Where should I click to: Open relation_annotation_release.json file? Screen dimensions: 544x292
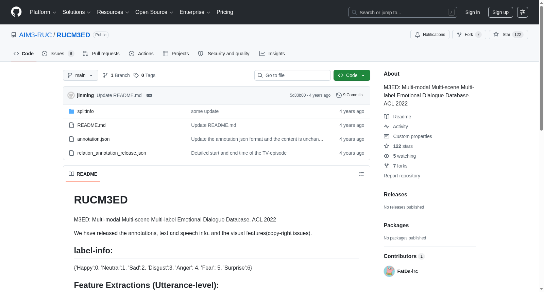[x=112, y=153]
